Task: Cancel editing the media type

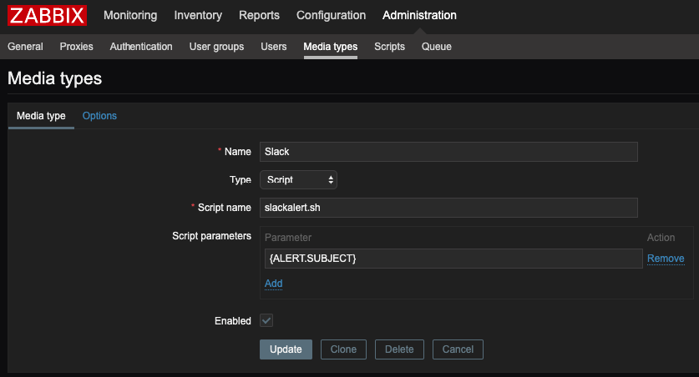Action: point(458,349)
